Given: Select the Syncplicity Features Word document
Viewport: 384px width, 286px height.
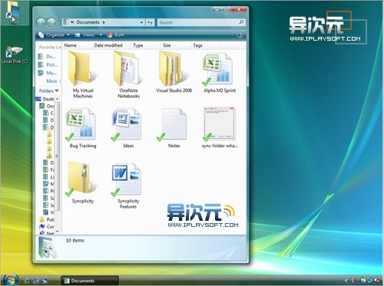Looking at the screenshot, I should (128, 186).
